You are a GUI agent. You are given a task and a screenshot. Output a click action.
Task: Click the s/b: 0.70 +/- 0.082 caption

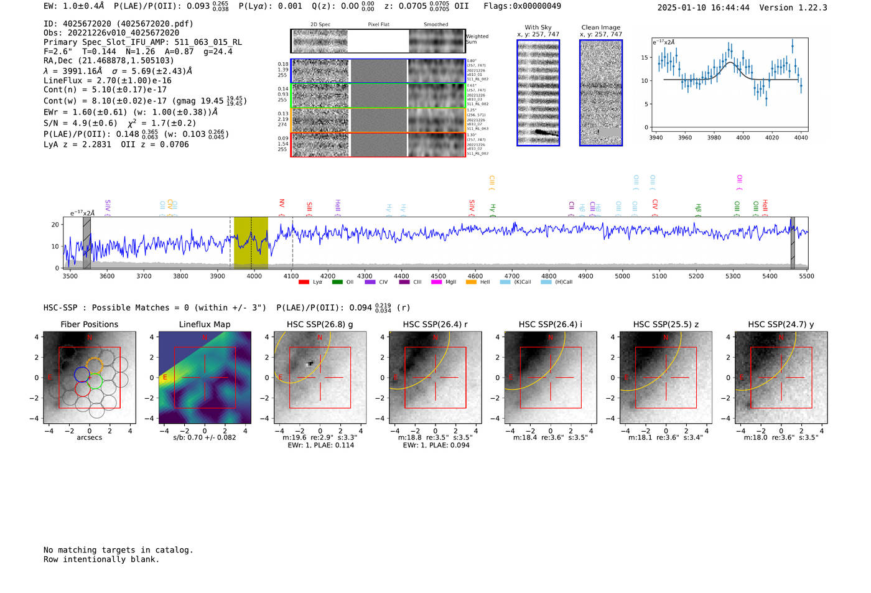(205, 437)
